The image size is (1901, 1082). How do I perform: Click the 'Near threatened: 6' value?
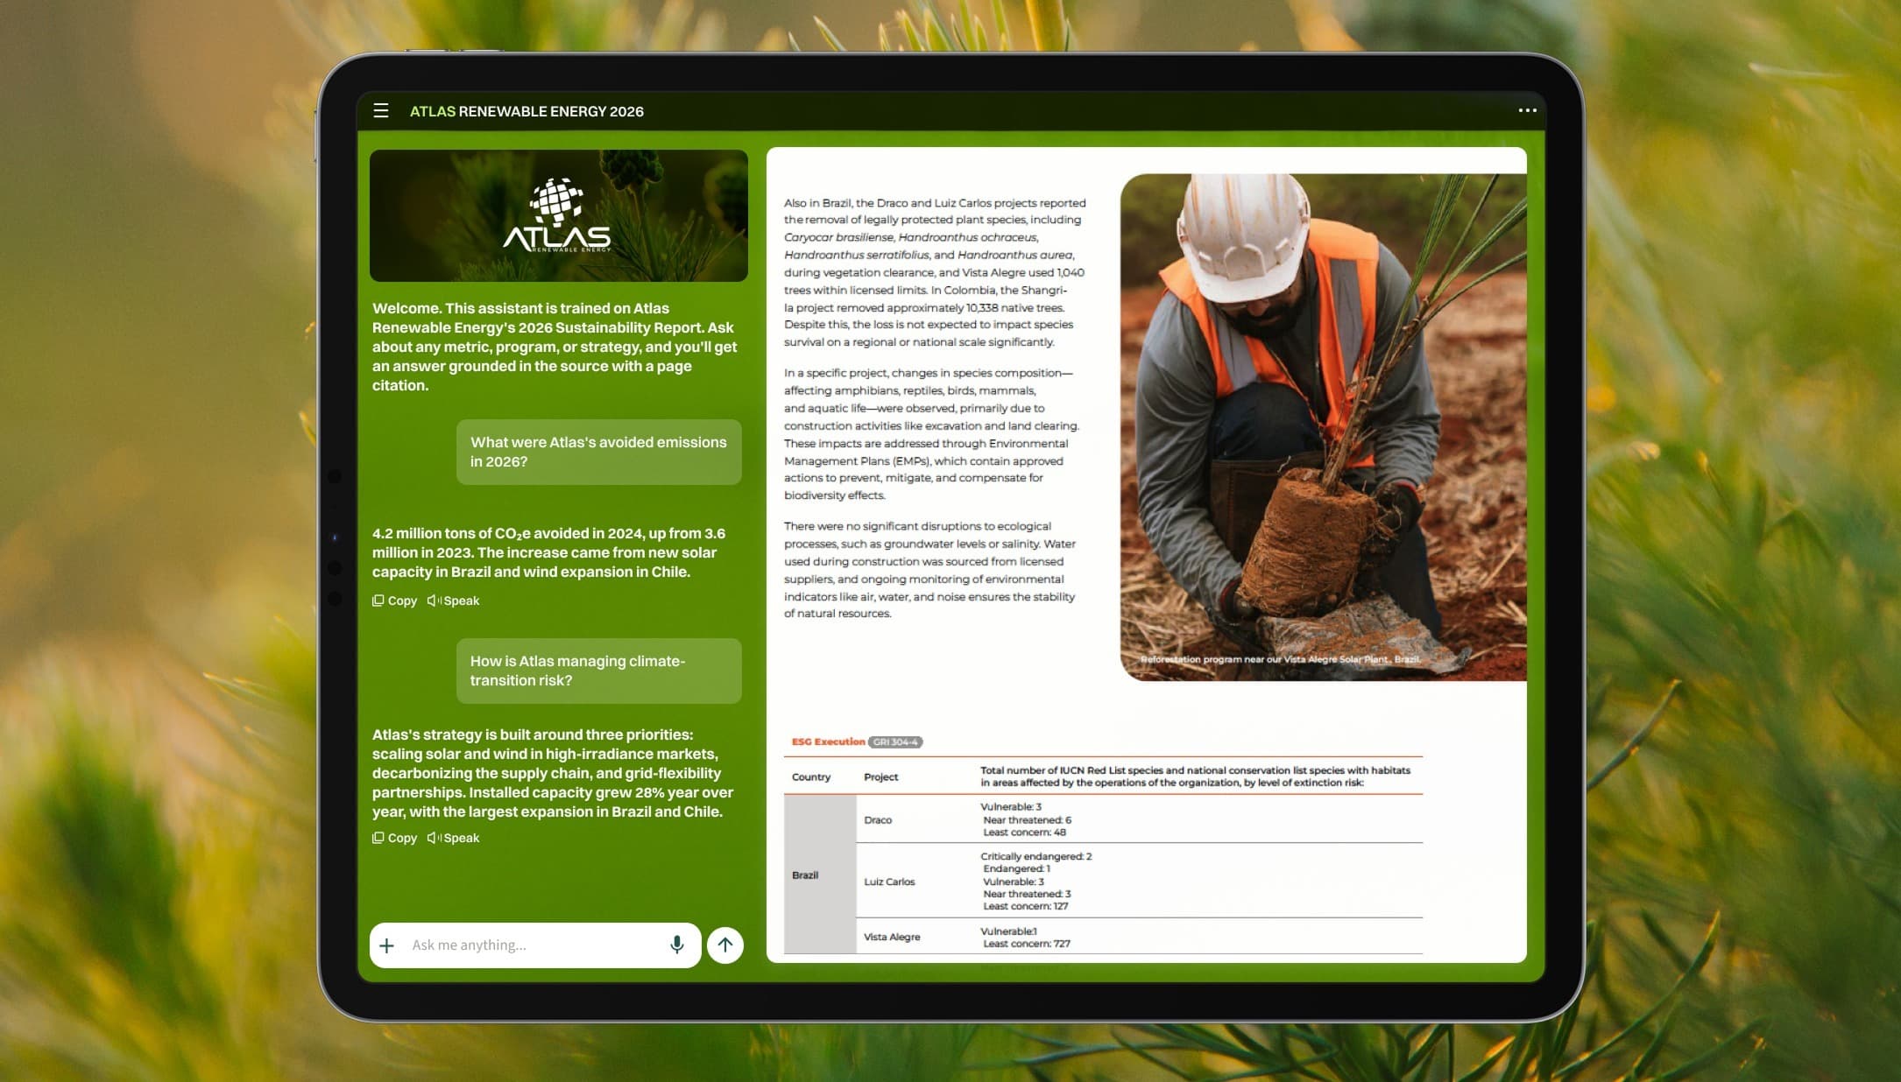coord(1027,820)
